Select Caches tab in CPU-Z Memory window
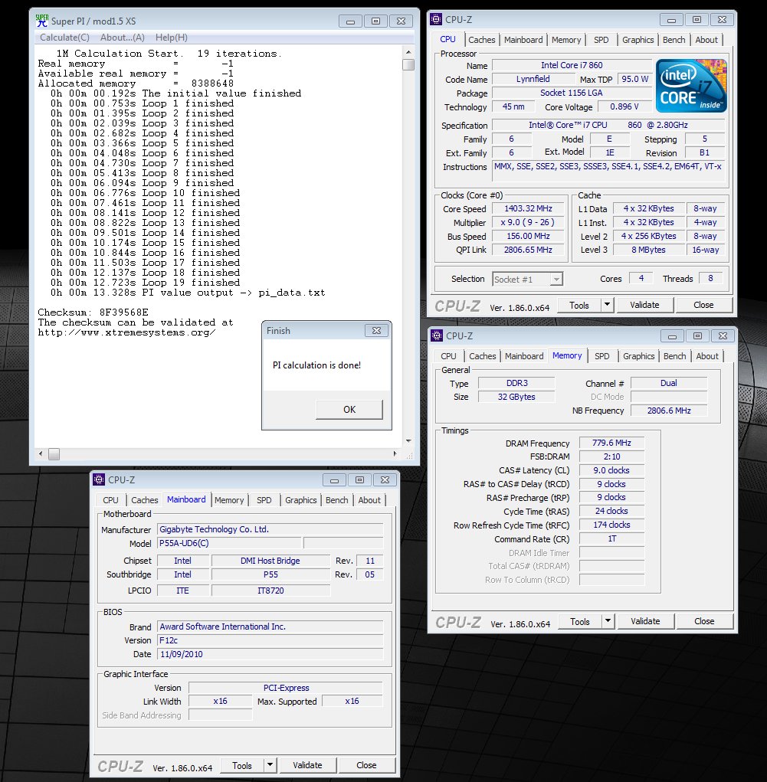The image size is (767, 782). pyautogui.click(x=482, y=356)
